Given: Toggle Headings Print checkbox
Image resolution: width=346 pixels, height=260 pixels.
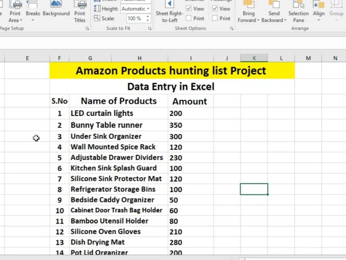Looking at the screenshot, I should tap(215, 18).
